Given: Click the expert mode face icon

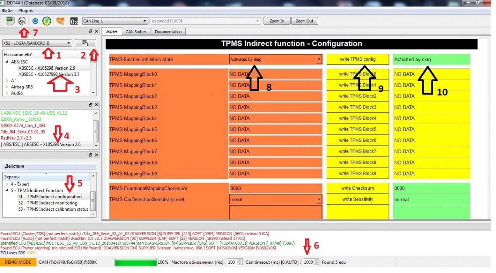Looking at the screenshot, I should tap(22, 21).
